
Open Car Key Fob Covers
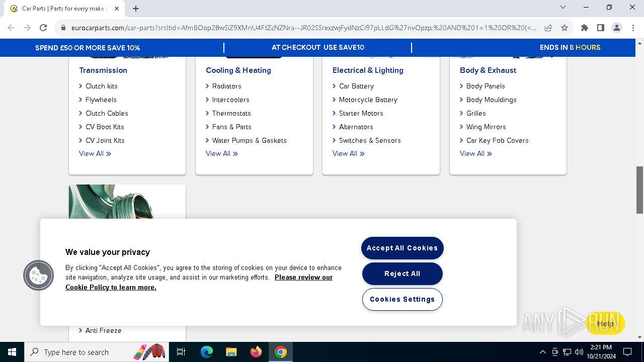click(x=497, y=140)
